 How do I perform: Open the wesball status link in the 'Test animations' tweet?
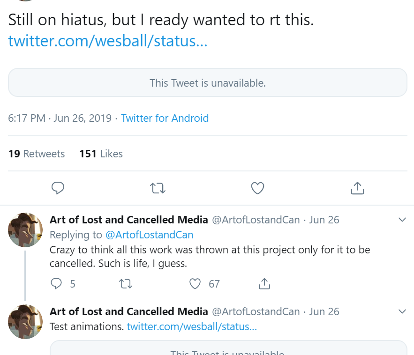click(192, 326)
